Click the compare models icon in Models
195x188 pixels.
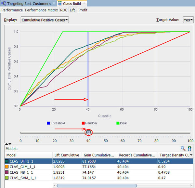tap(189, 148)
